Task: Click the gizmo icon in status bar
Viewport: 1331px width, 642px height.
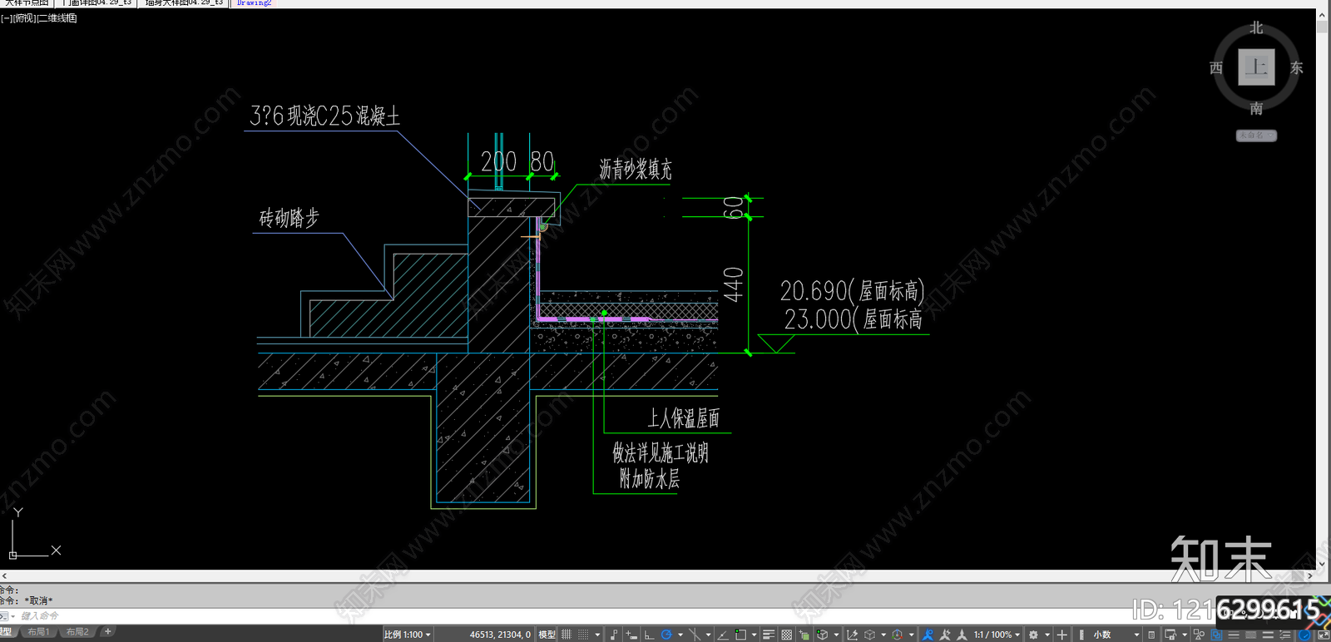Action: [x=897, y=635]
